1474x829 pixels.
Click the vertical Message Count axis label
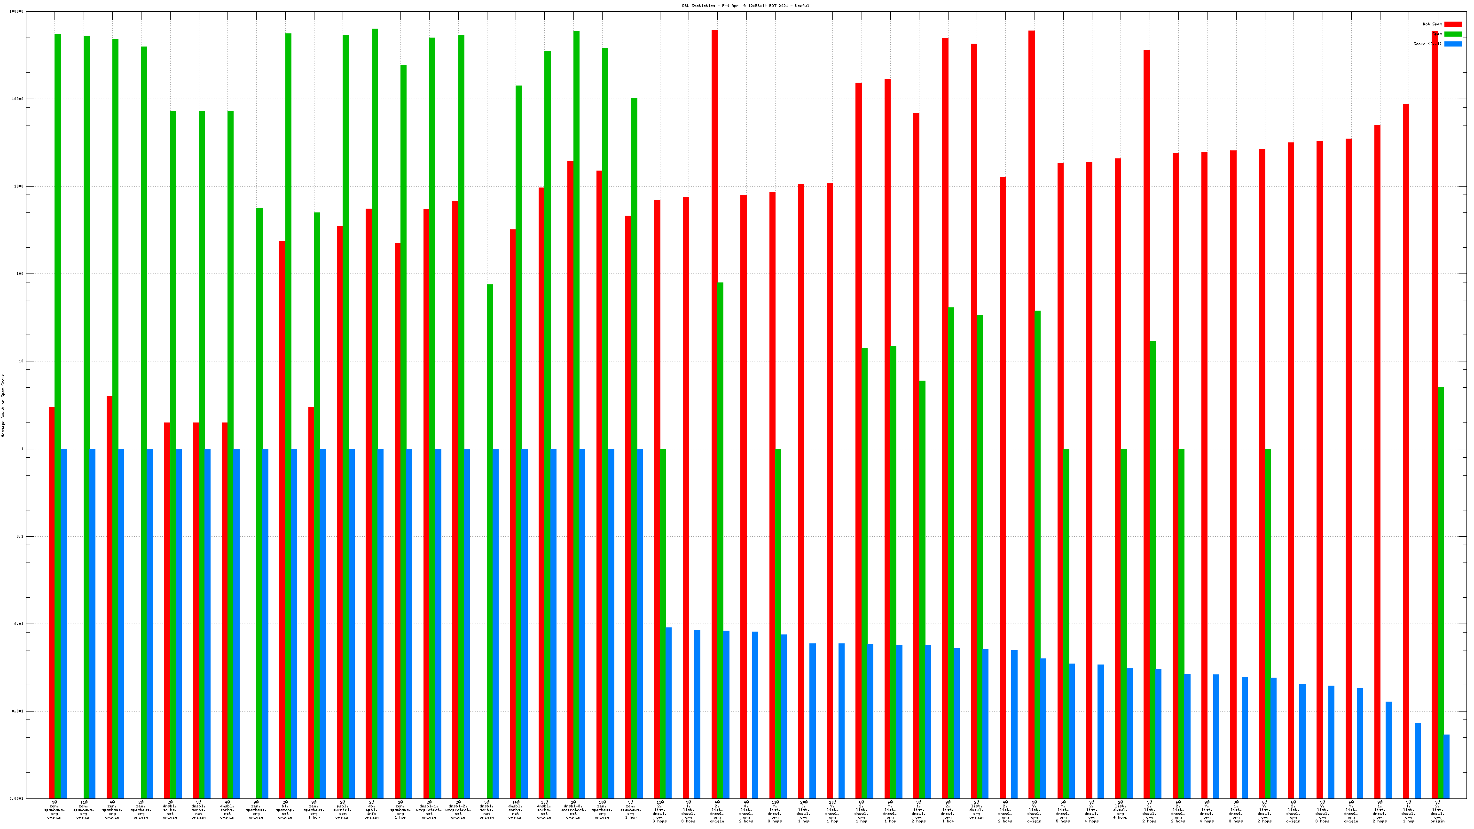pyautogui.click(x=3, y=405)
